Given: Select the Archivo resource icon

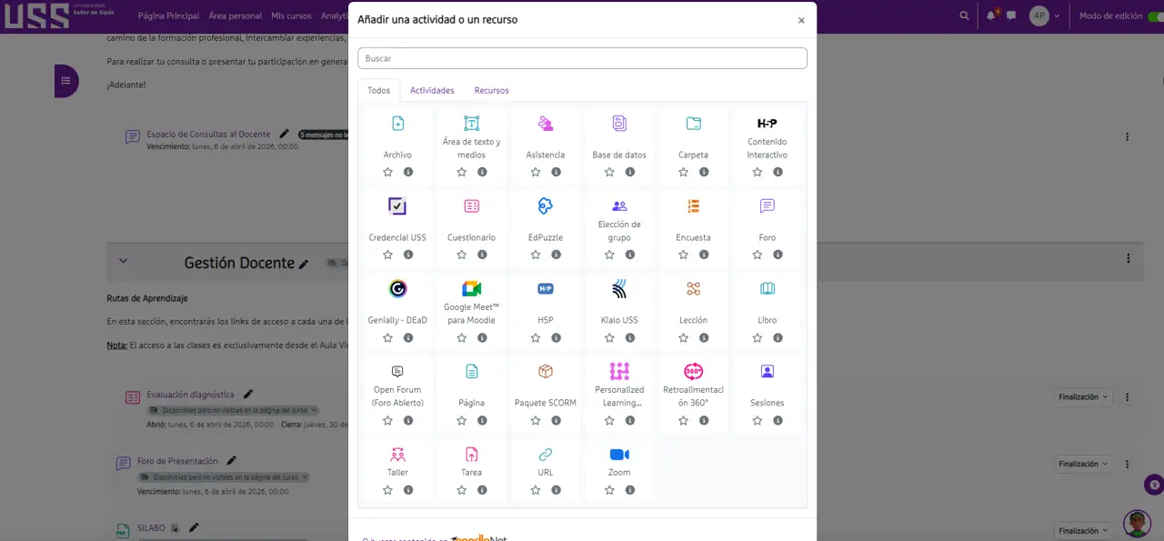Looking at the screenshot, I should 397,124.
